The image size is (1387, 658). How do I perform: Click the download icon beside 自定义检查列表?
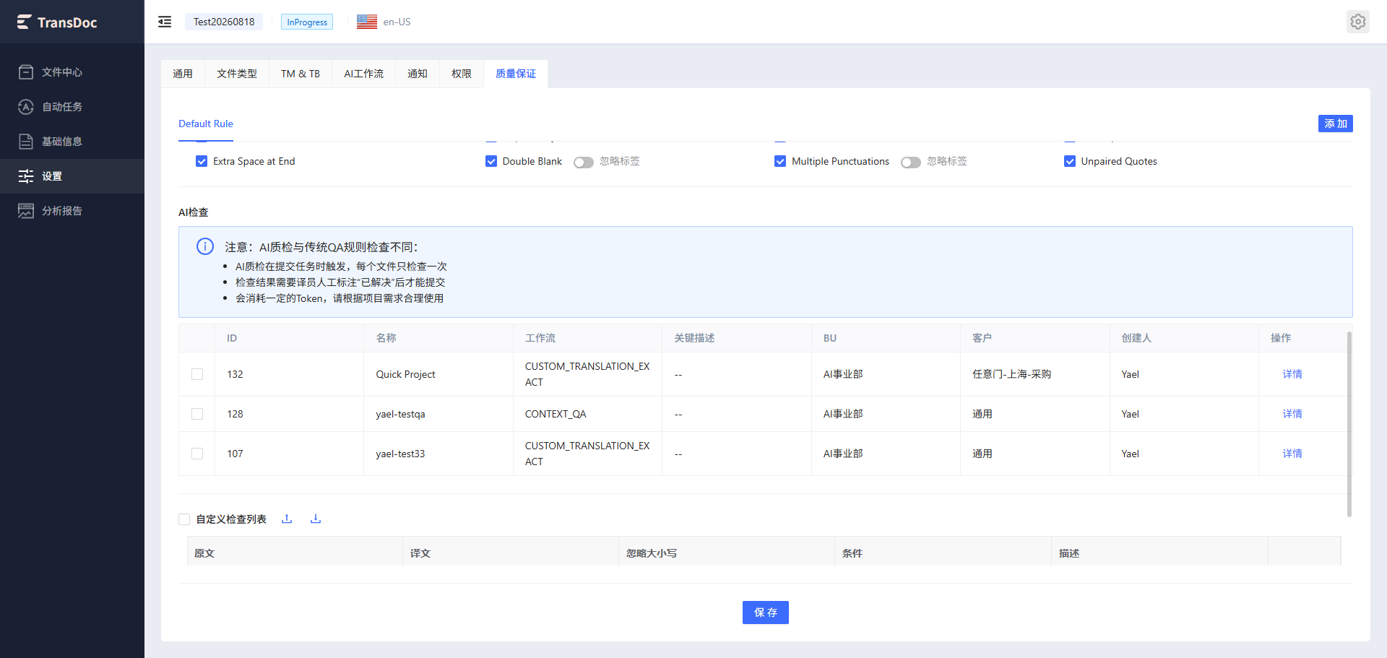coord(316,519)
